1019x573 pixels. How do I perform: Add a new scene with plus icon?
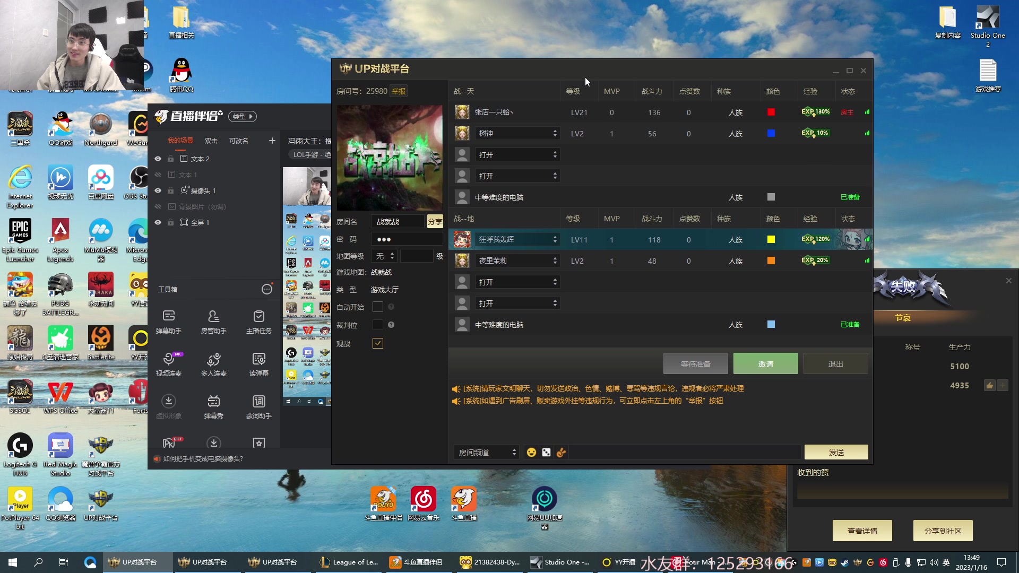272,141
